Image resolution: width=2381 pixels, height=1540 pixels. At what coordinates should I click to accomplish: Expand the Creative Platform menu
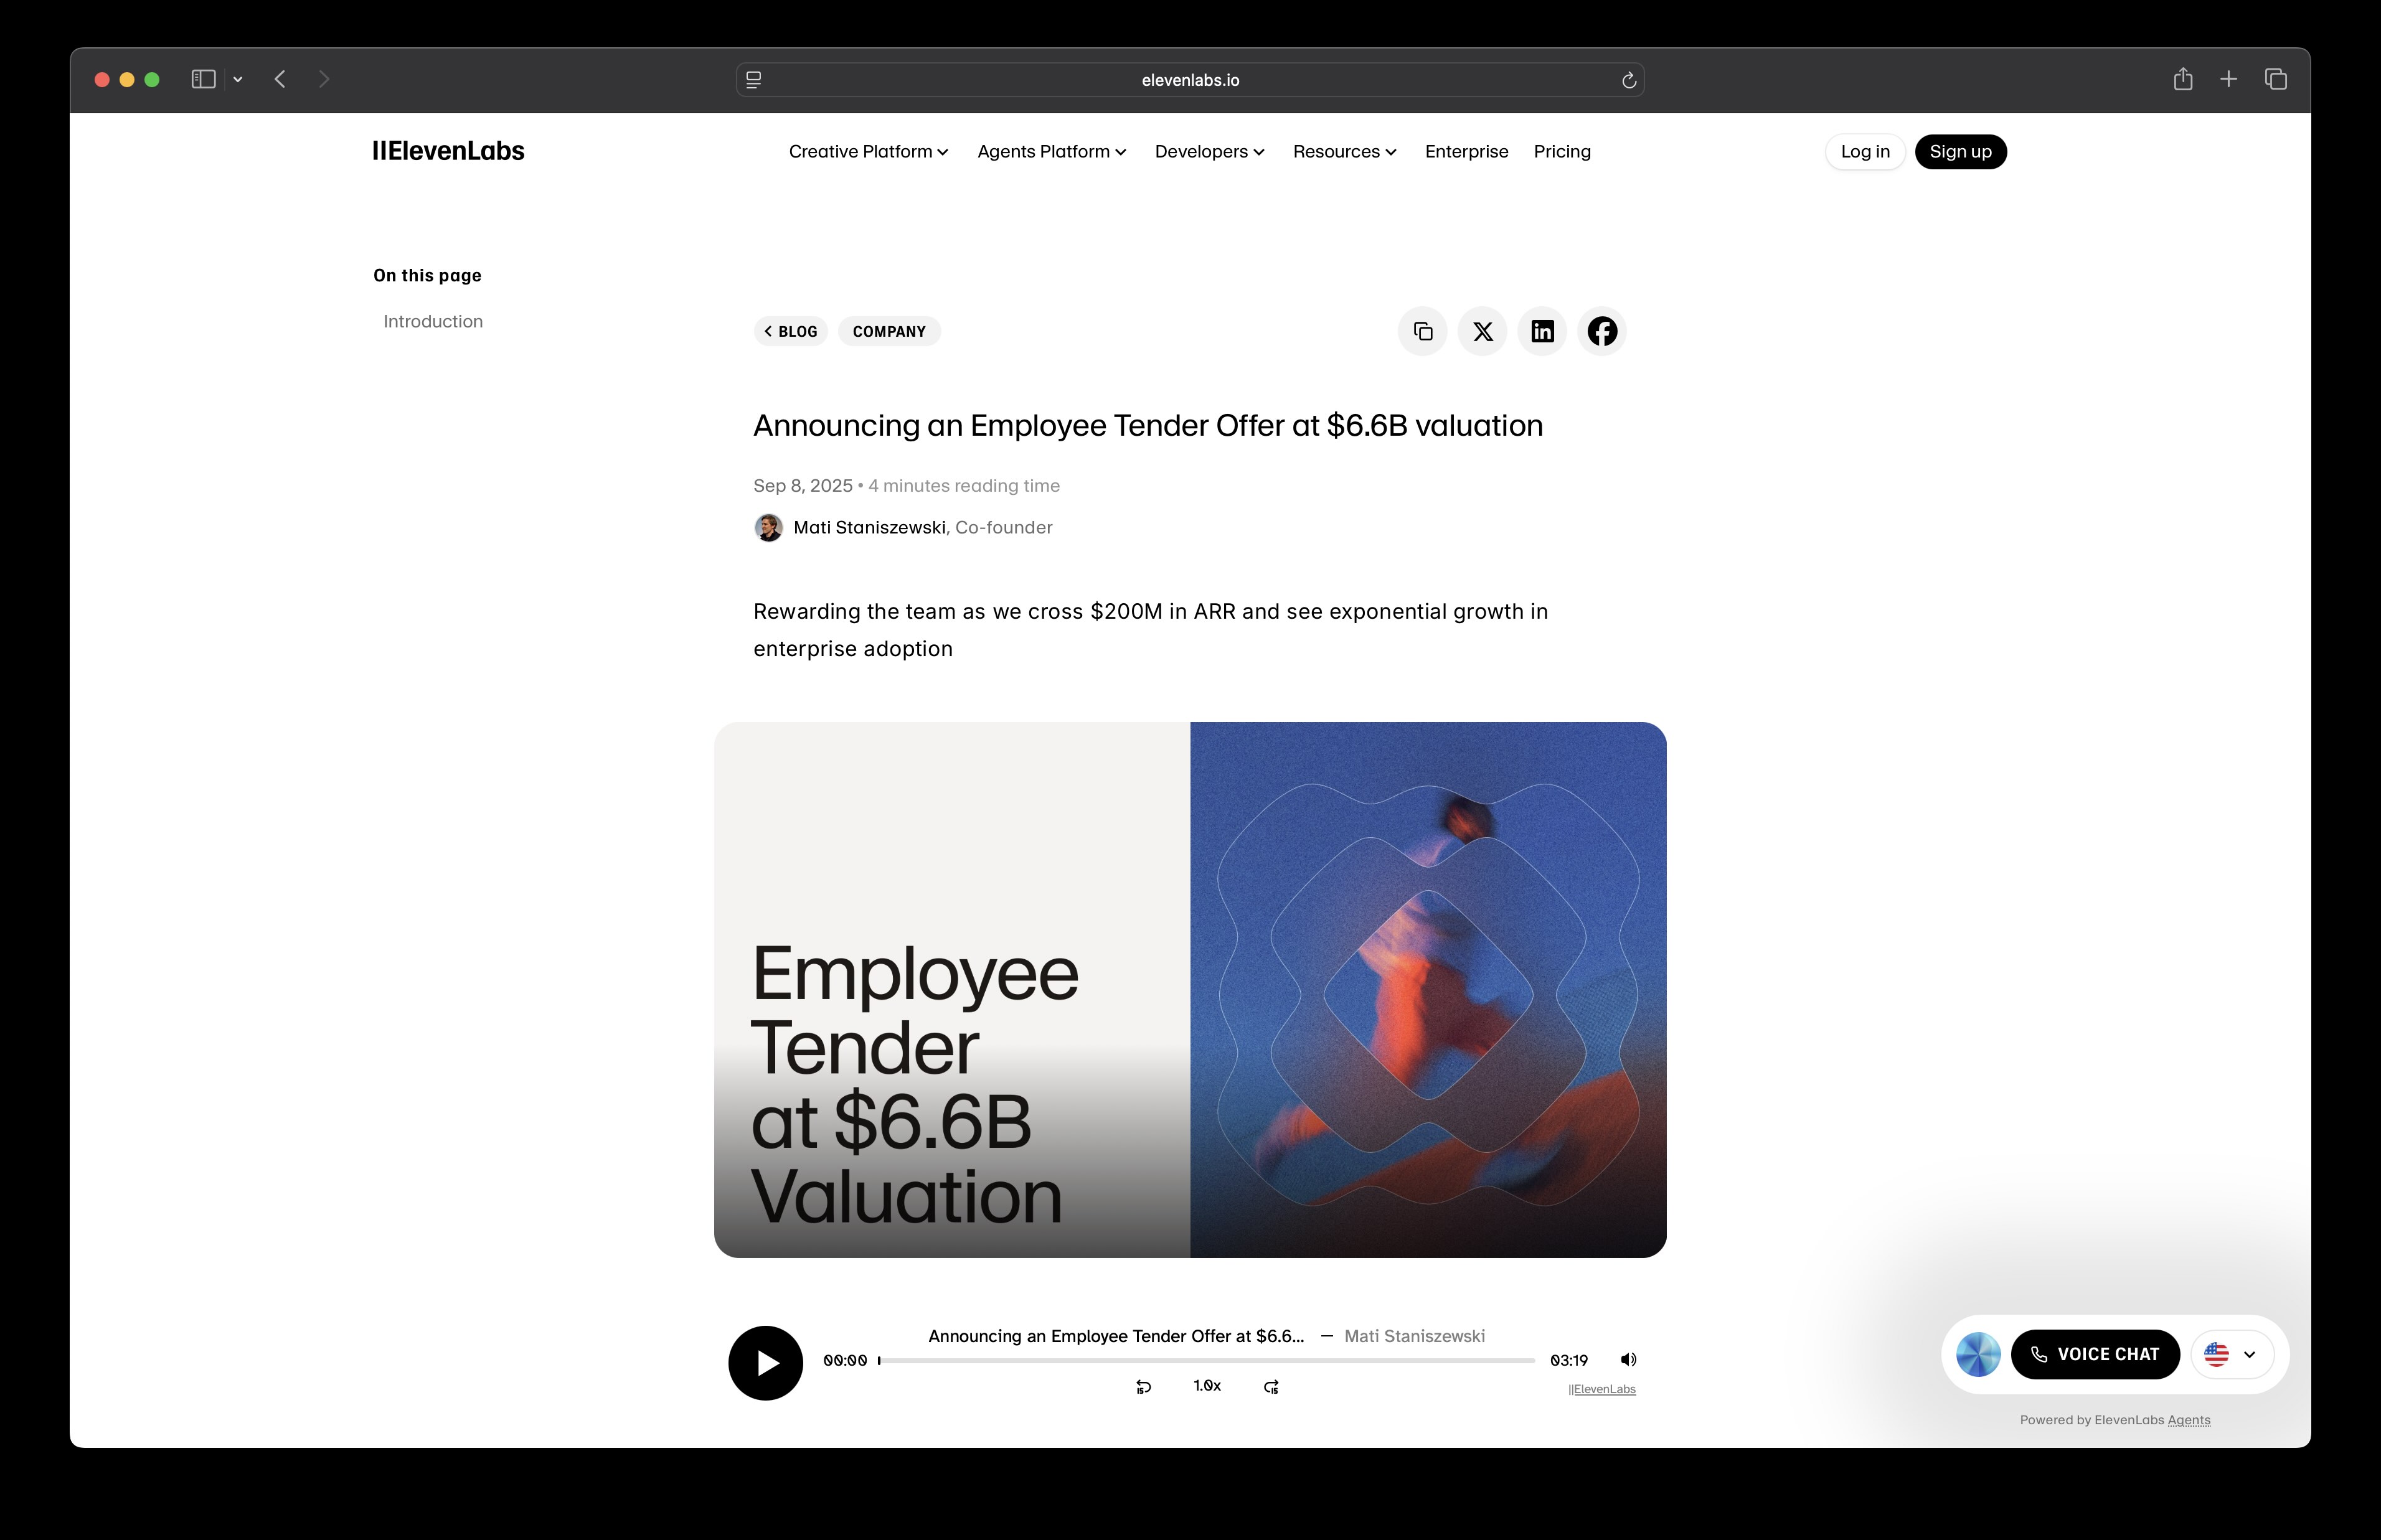point(867,151)
